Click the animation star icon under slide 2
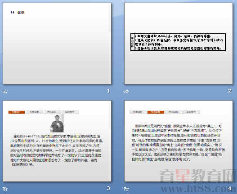 tap(126, 91)
